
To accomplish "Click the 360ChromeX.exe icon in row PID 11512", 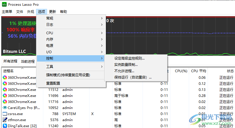I will pyautogui.click(x=5, y=90).
